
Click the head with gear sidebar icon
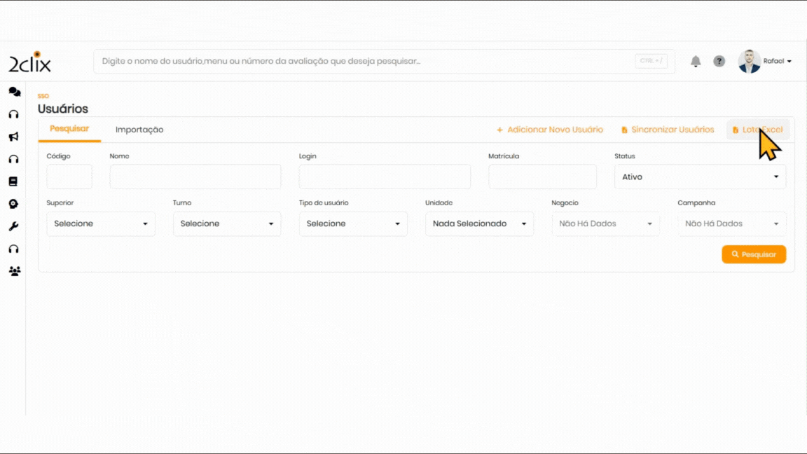[13, 204]
